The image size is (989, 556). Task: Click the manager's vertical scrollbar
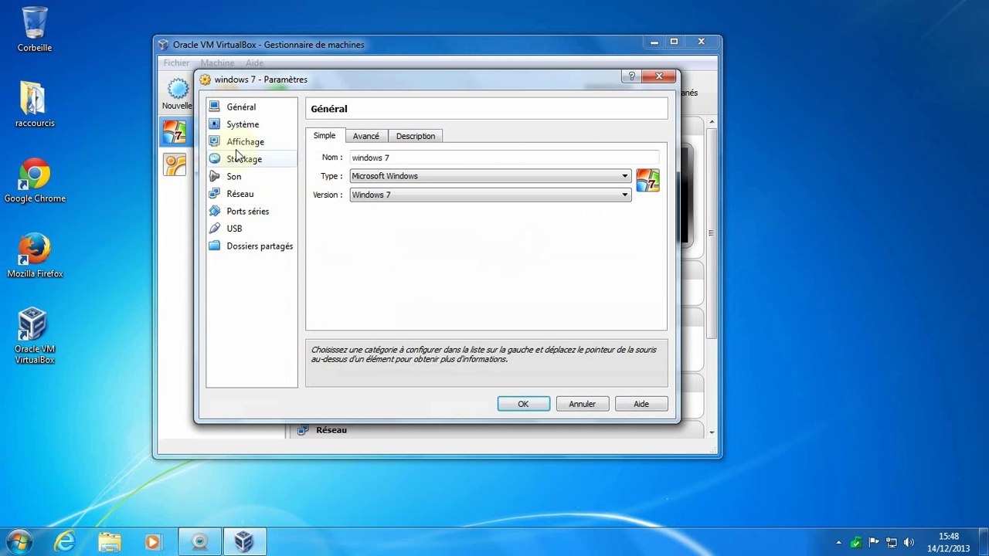pyautogui.click(x=712, y=232)
